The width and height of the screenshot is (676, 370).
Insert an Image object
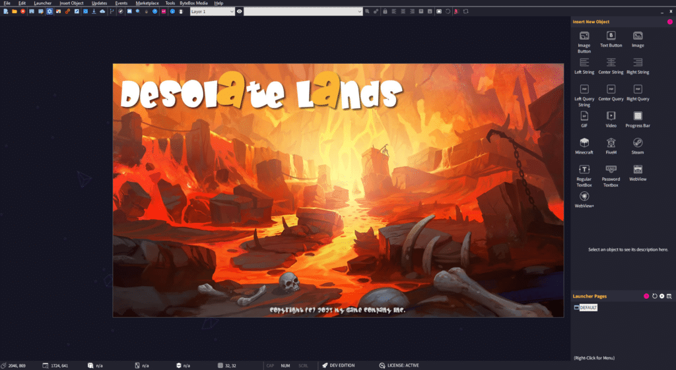tap(638, 39)
